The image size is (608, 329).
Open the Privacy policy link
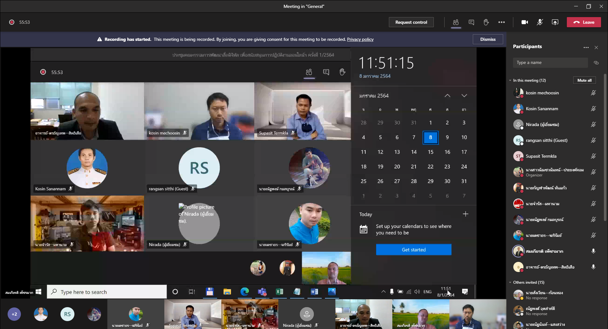point(360,39)
